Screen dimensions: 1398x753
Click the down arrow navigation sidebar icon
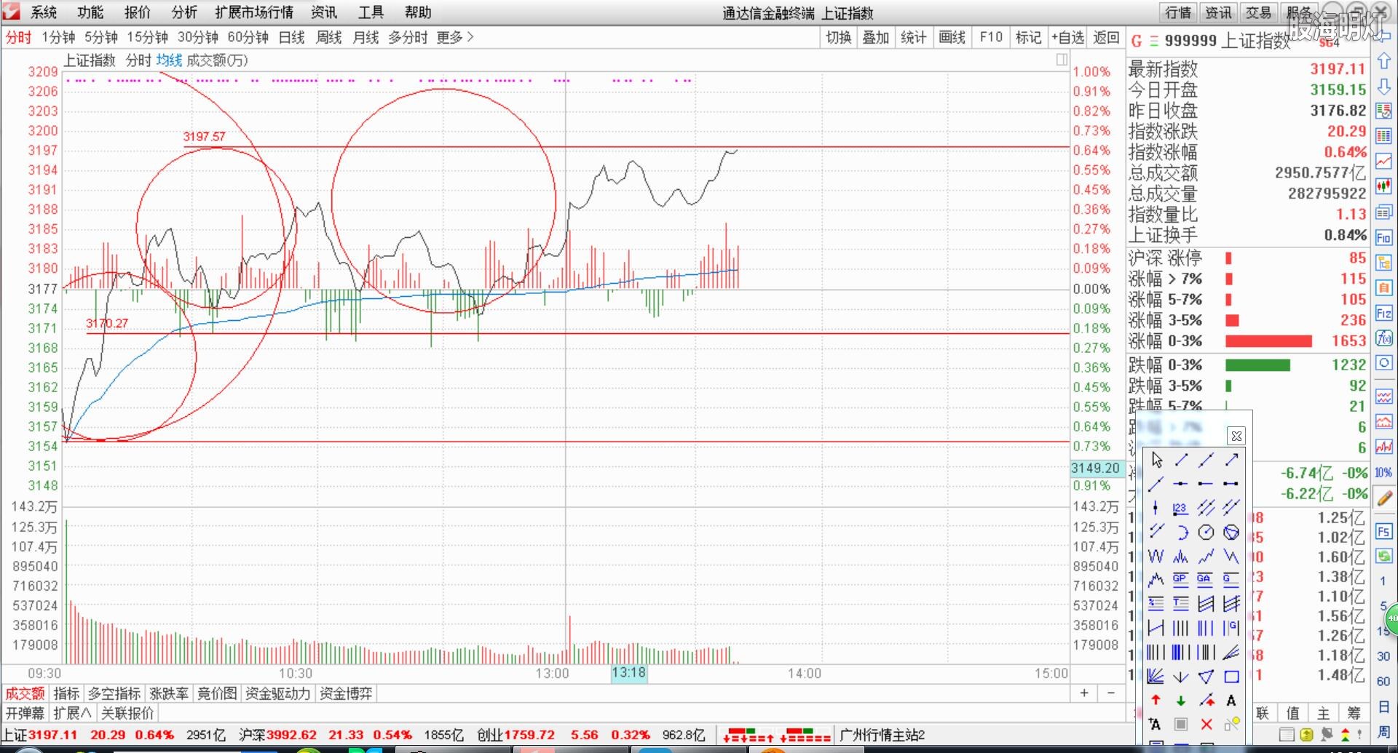click(x=1384, y=87)
